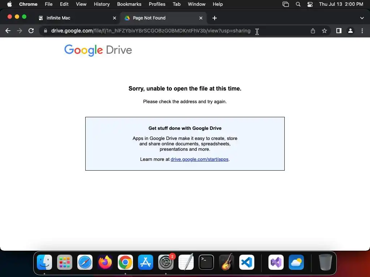Open the Help menu
Image resolution: width=370 pixels, height=277 pixels.
pyautogui.click(x=218, y=4)
